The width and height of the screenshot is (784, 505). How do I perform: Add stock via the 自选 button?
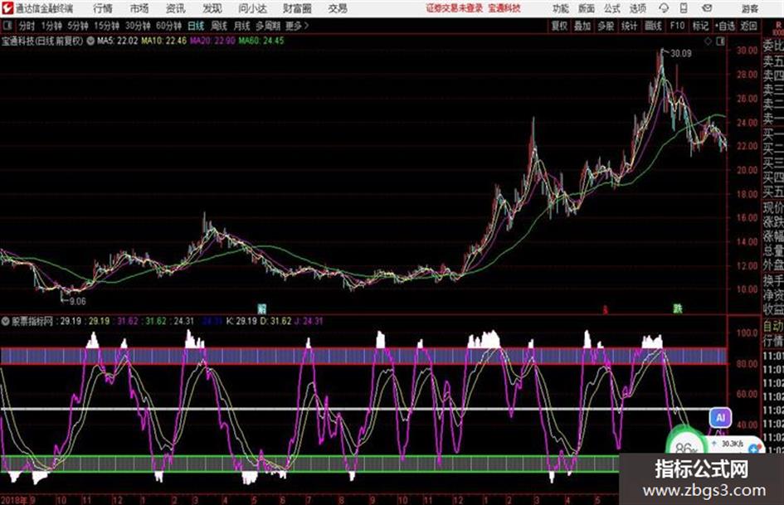[x=724, y=26]
